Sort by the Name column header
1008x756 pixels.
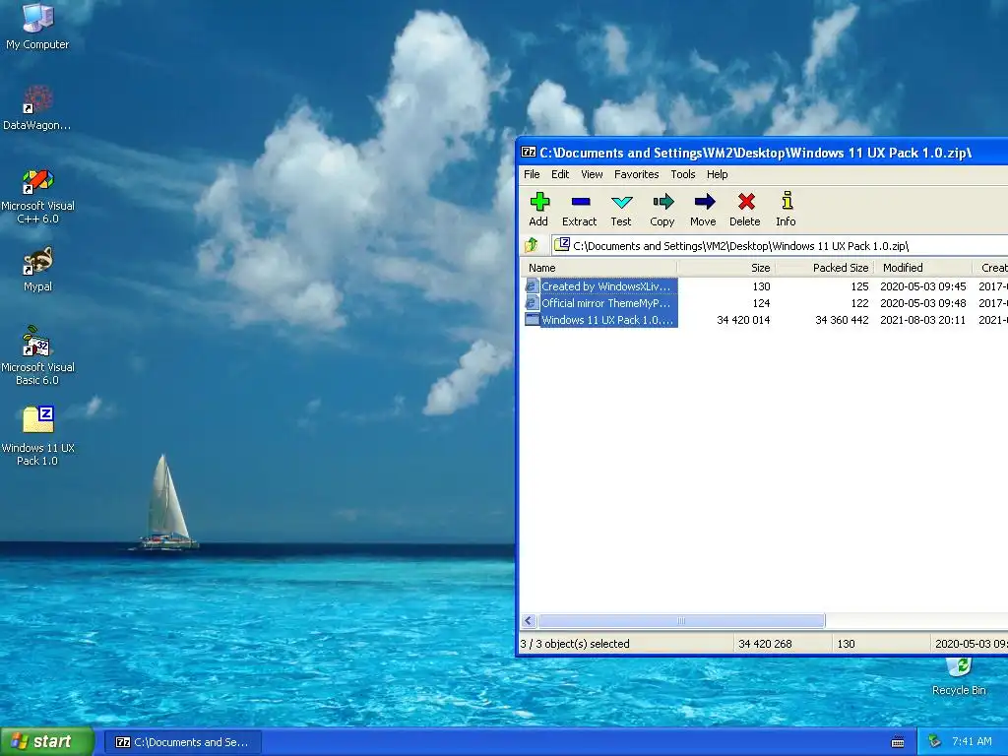(598, 268)
